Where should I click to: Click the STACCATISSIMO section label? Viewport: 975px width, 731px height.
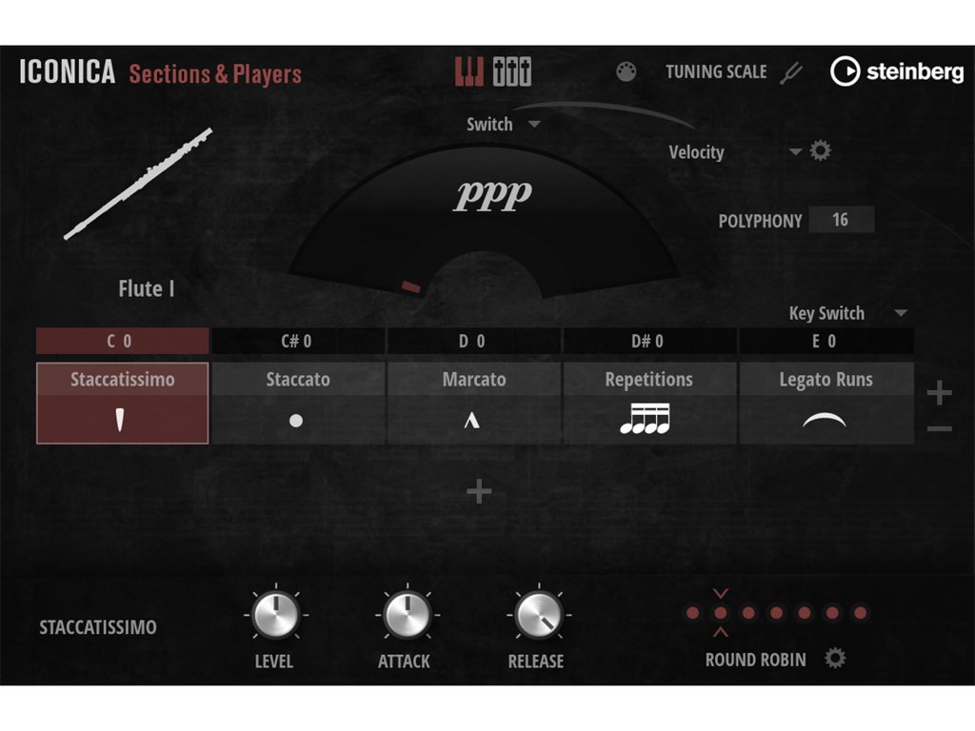pyautogui.click(x=98, y=627)
